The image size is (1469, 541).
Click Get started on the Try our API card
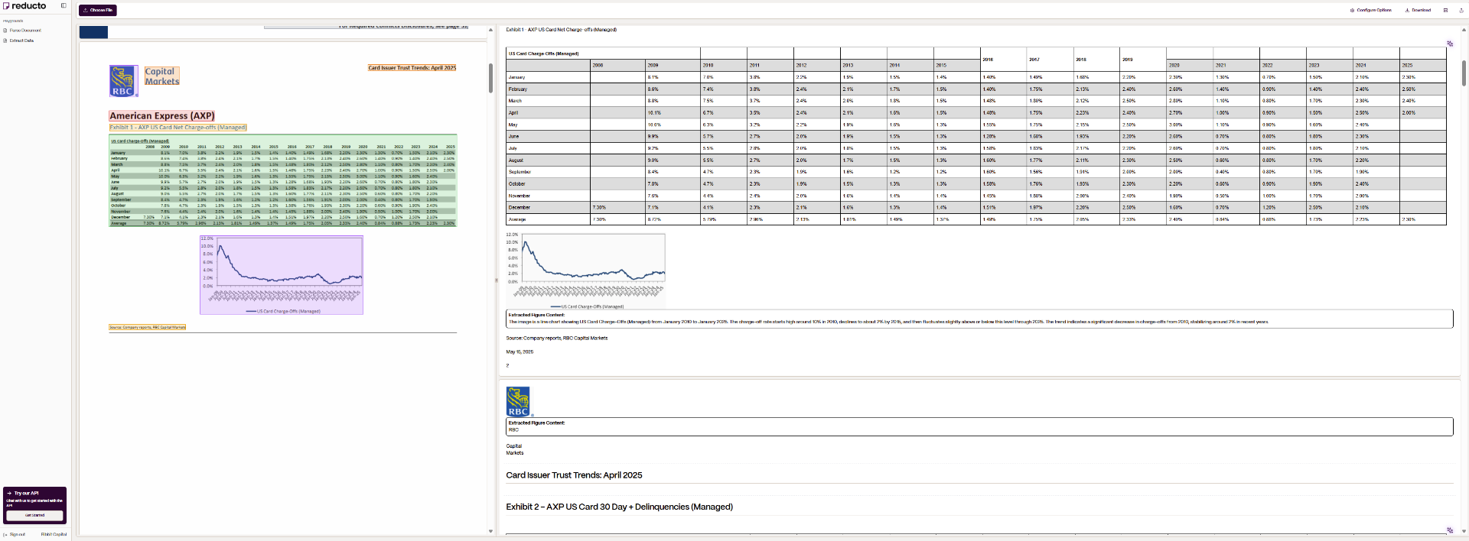34,515
